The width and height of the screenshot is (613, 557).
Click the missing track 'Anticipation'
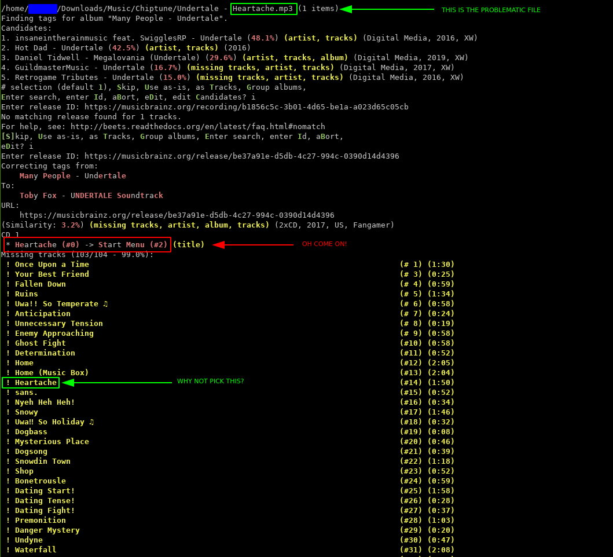43,313
